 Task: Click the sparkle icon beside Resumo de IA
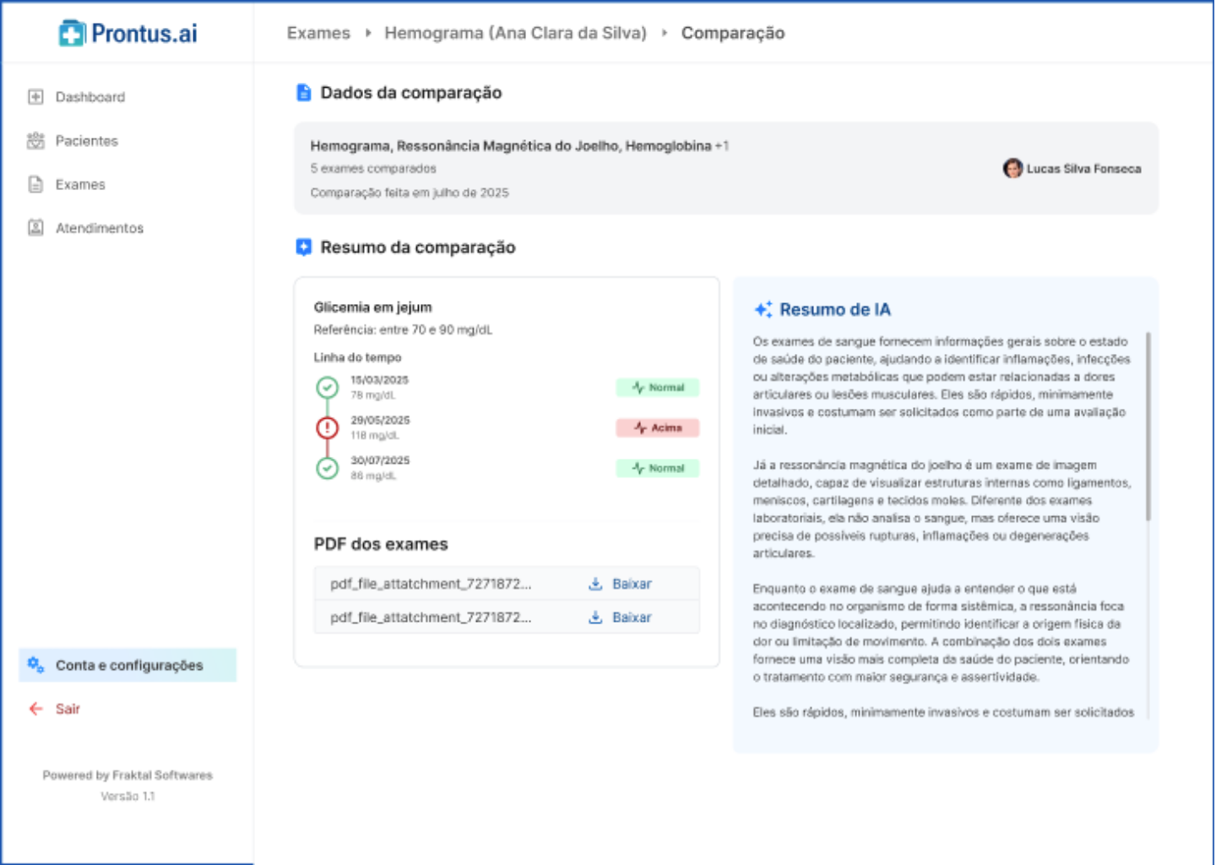tap(763, 309)
